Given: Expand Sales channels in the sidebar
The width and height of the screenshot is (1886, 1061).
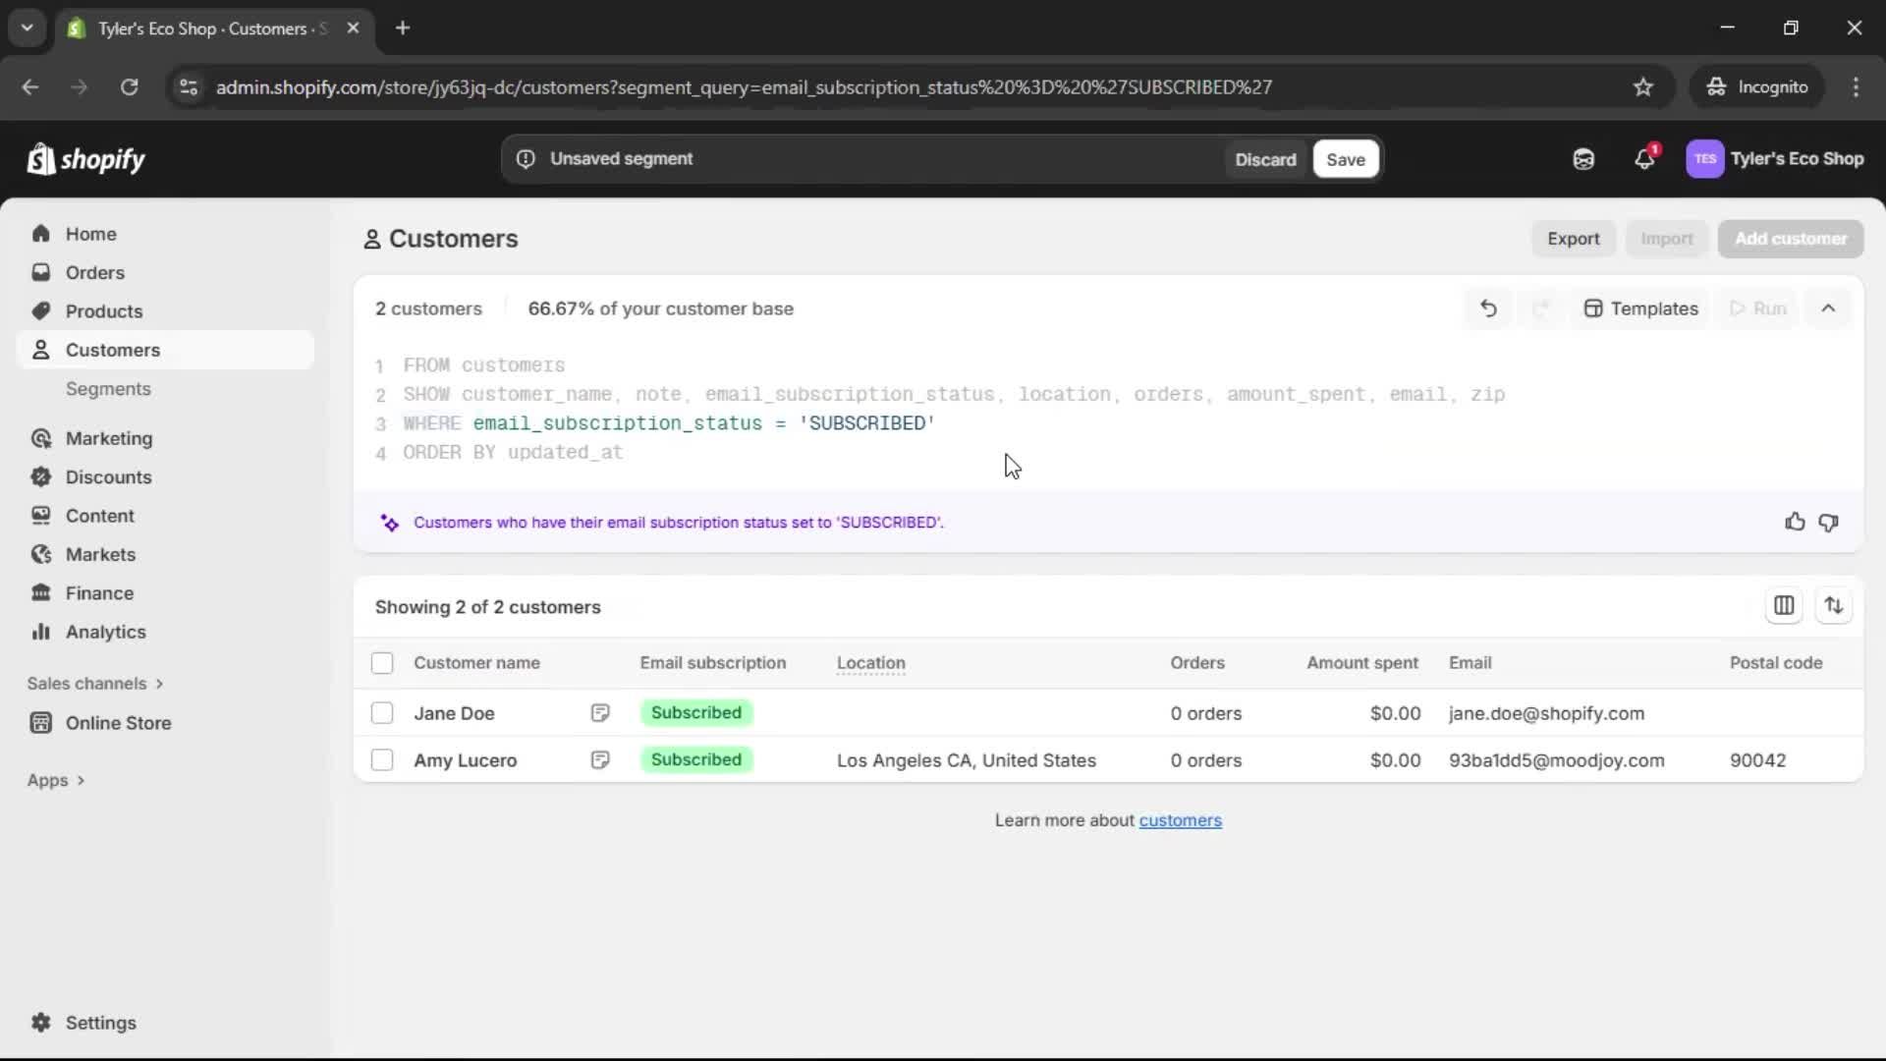Looking at the screenshot, I should tap(95, 683).
